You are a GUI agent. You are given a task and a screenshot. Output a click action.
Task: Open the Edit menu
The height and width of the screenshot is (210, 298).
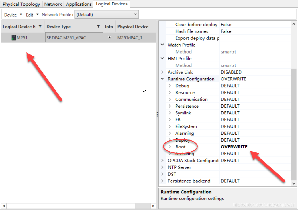pyautogui.click(x=32, y=15)
